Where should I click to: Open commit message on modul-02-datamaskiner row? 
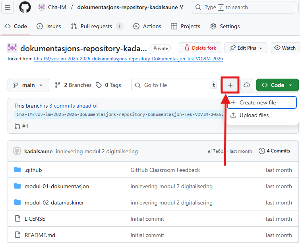click(171, 202)
